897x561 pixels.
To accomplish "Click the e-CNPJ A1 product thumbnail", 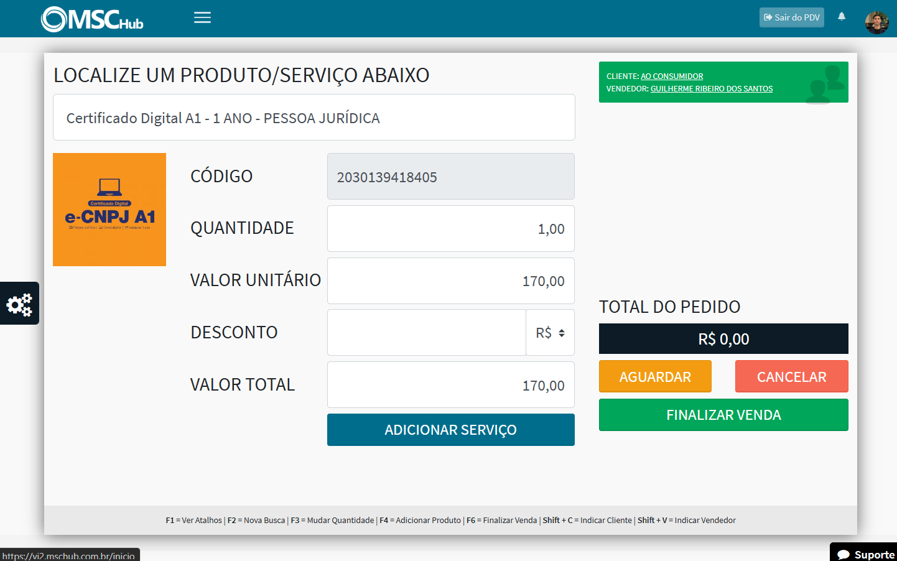I will [109, 210].
